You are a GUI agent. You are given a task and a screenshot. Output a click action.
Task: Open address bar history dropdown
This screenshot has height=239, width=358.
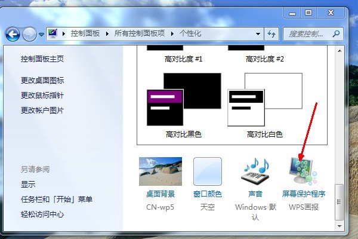click(258, 34)
